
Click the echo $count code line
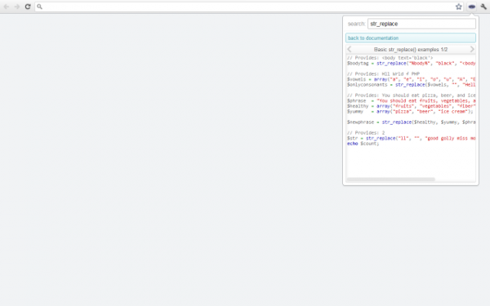point(363,144)
